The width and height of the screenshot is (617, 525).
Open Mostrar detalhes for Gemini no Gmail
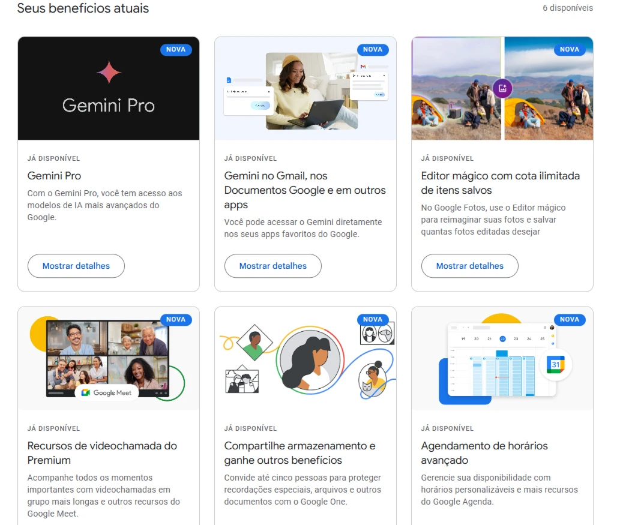click(x=272, y=266)
